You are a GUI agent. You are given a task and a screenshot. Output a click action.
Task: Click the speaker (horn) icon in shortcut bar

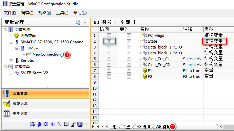52,124
